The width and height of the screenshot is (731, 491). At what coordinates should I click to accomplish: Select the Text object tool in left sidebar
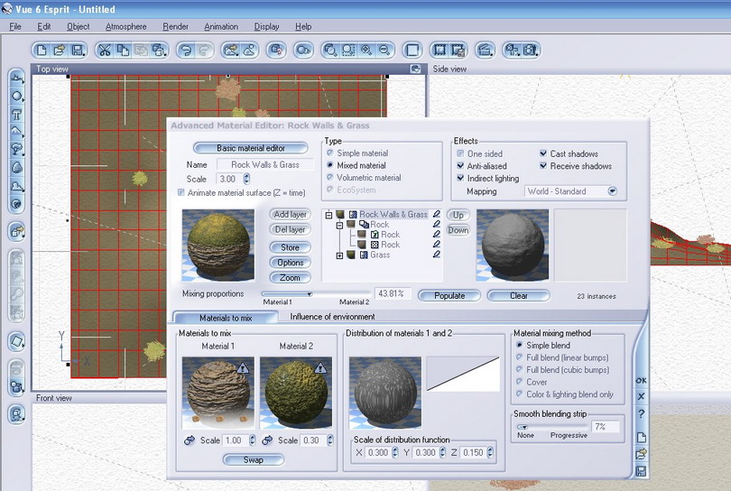[16, 115]
